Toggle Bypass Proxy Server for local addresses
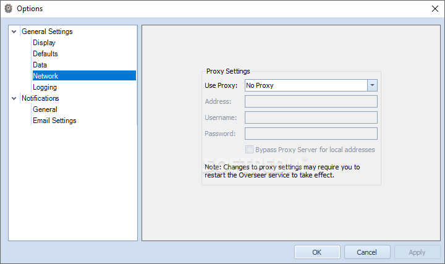This screenshot has width=445, height=264. (x=249, y=150)
